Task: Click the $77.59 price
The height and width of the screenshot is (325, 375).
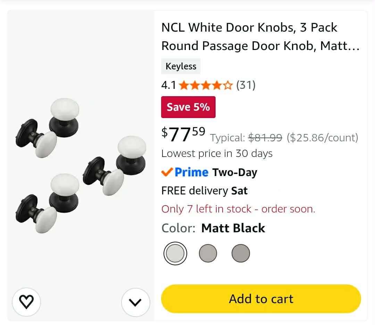Action: (183, 134)
